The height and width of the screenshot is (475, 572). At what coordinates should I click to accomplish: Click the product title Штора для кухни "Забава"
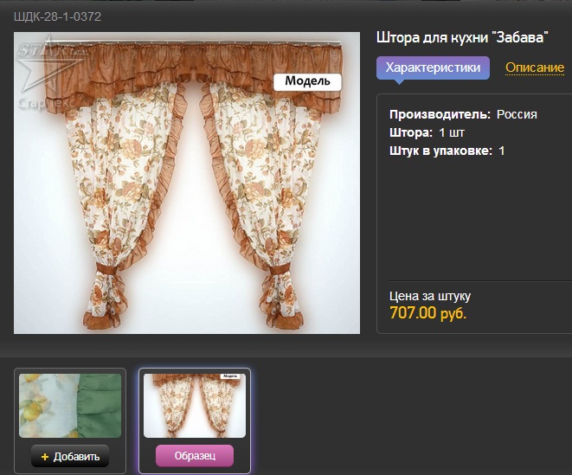click(x=462, y=37)
